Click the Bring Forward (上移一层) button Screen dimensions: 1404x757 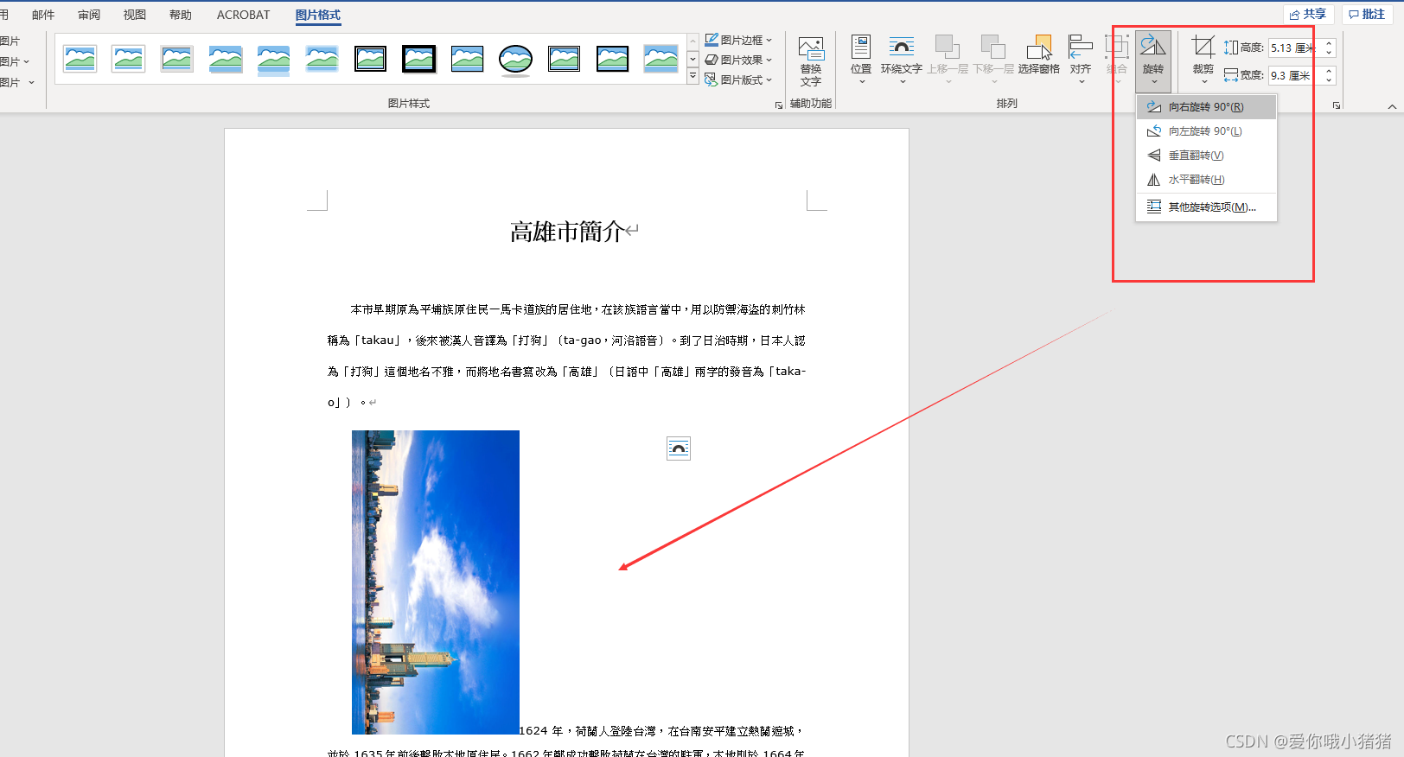click(x=948, y=59)
